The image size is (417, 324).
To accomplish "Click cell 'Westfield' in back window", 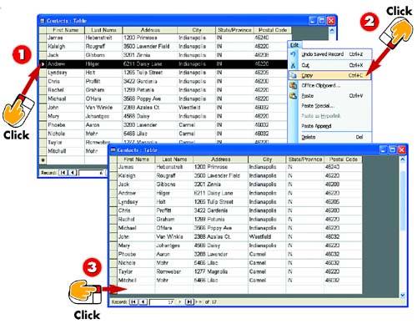I will coord(197,108).
